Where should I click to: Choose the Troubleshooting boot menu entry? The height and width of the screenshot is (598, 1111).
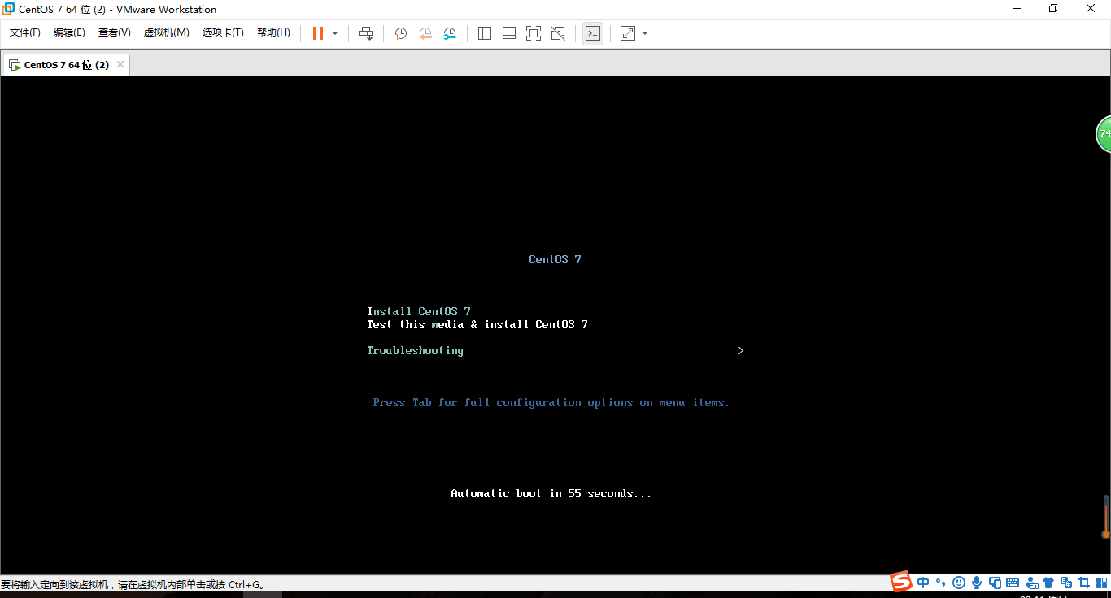[x=416, y=350]
